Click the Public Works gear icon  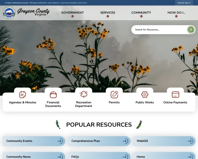coord(145,95)
